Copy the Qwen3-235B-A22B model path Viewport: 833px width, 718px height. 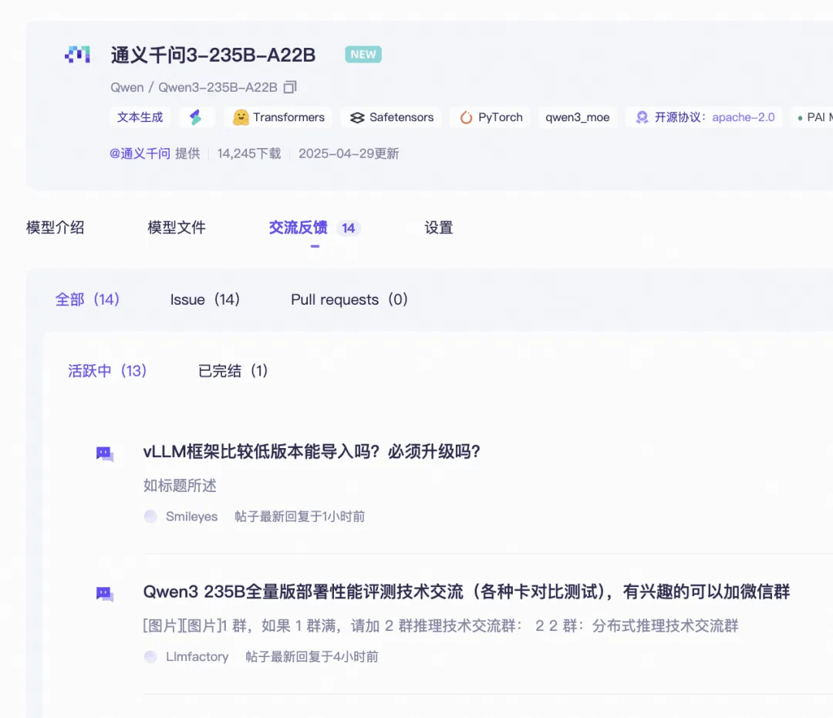pos(290,87)
